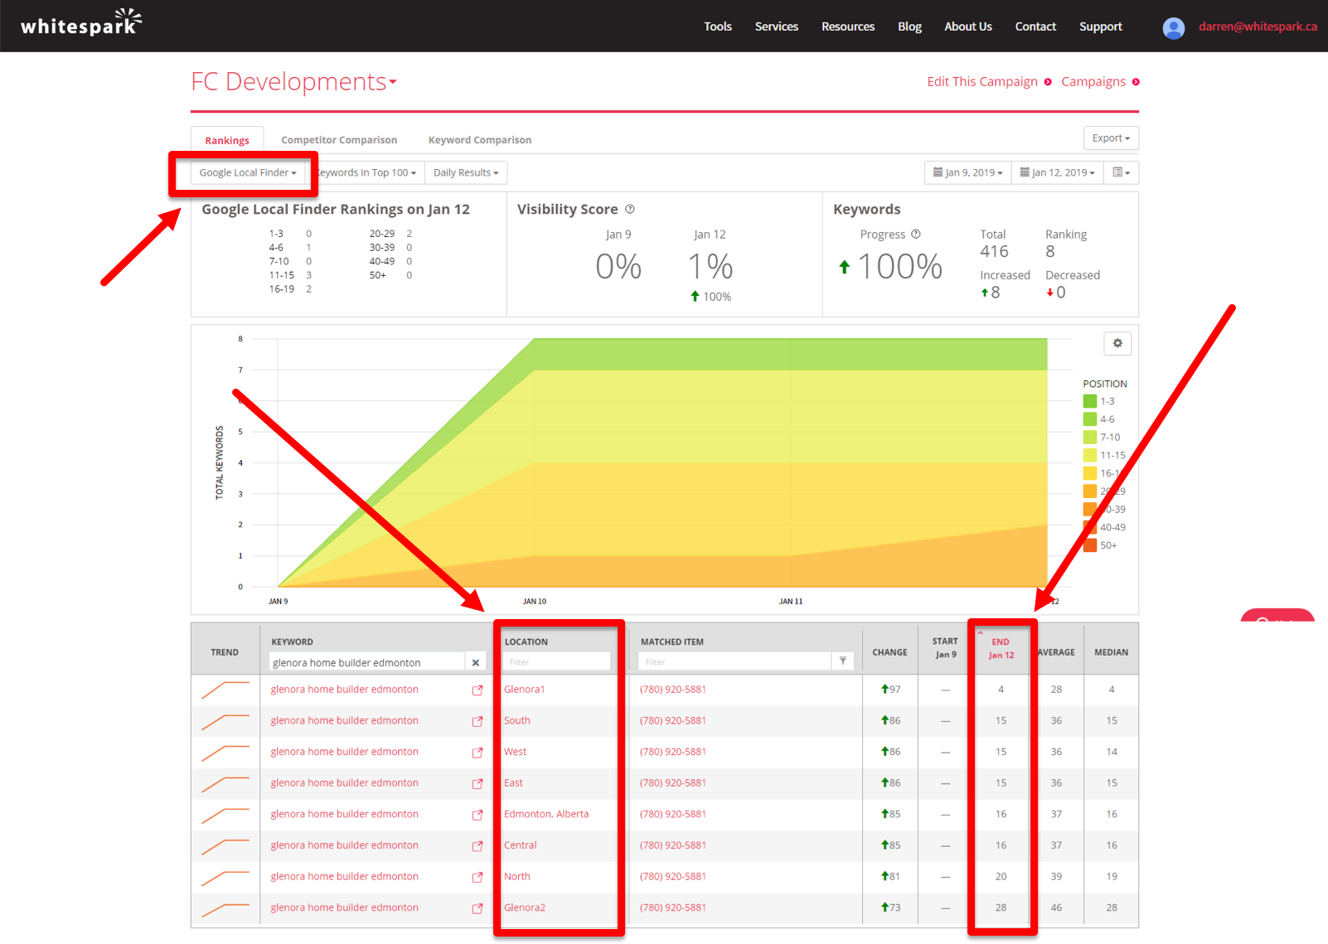The width and height of the screenshot is (1328, 944).
Task: Click the Location filter input field
Action: (556, 662)
